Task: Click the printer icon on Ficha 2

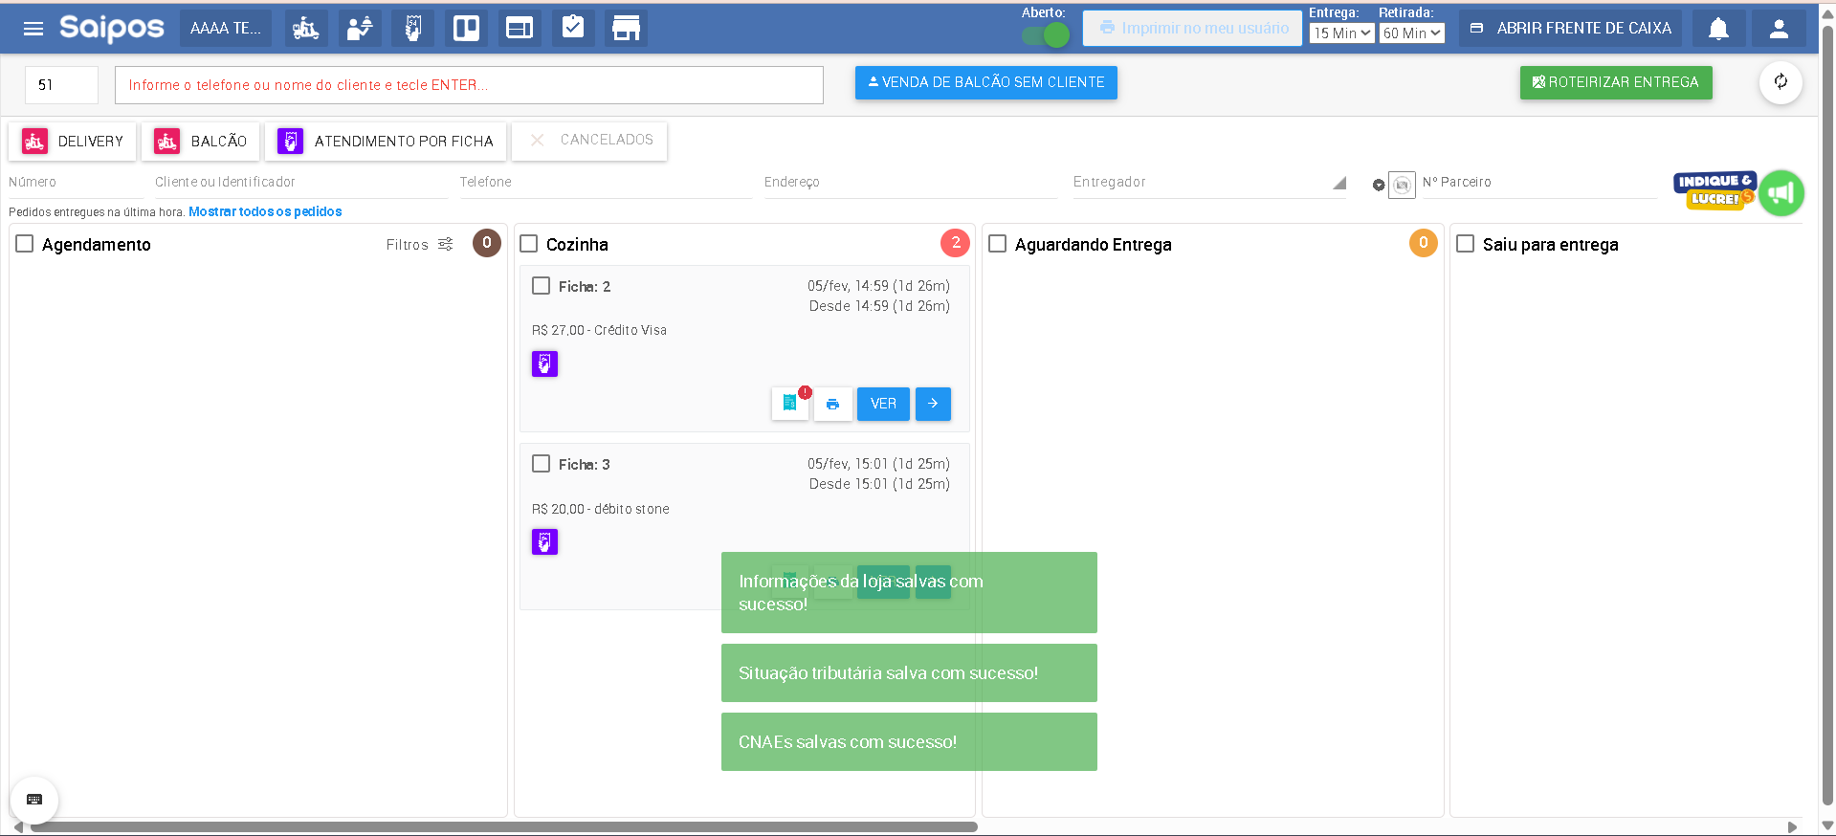Action: click(832, 404)
